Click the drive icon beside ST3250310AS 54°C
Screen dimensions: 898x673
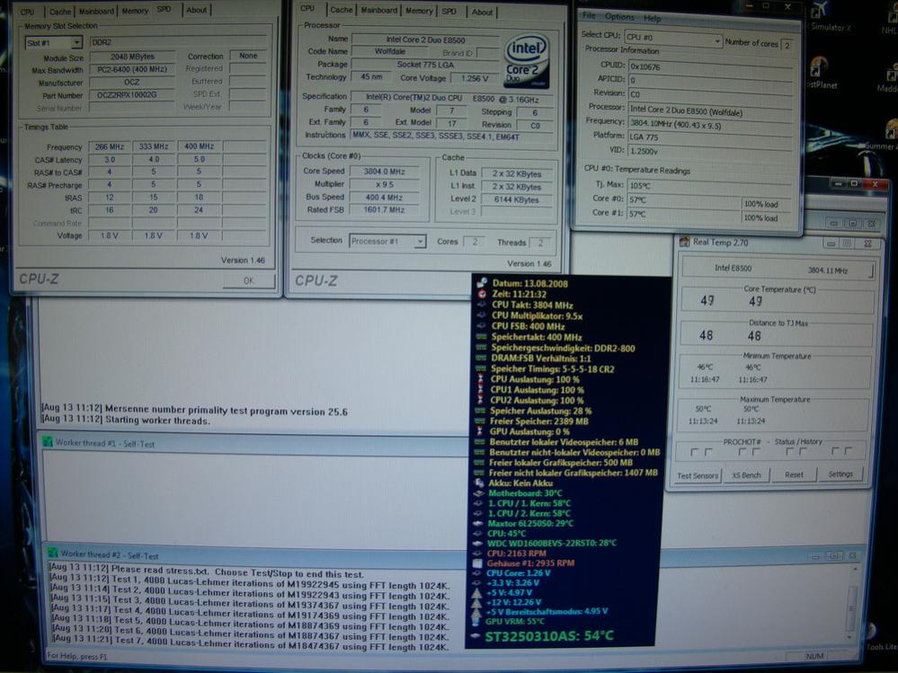click(x=475, y=635)
